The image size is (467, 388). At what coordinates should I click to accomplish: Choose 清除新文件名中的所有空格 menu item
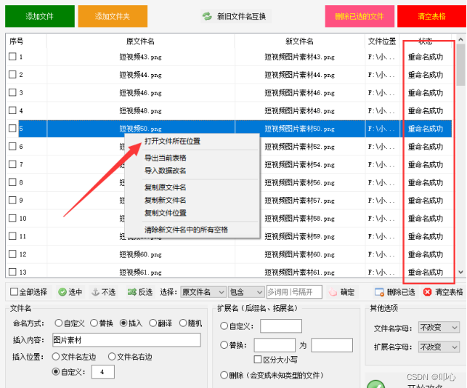coord(186,230)
